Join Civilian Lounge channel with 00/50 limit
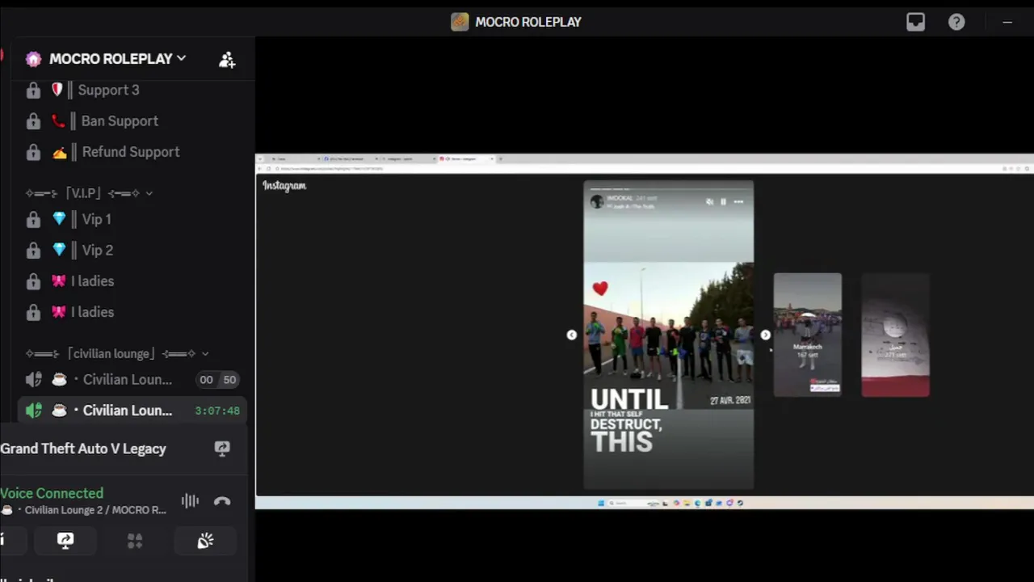Image resolution: width=1034 pixels, height=582 pixels. [x=133, y=379]
